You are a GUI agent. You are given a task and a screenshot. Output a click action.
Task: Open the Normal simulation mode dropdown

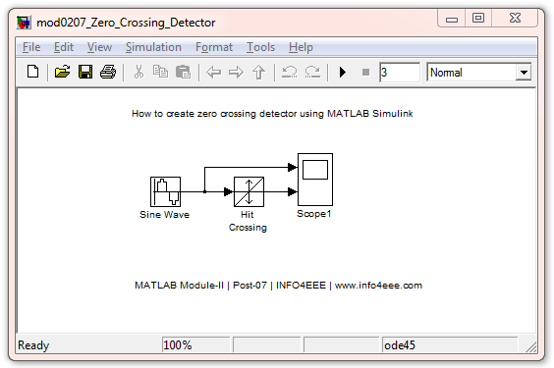pos(478,73)
